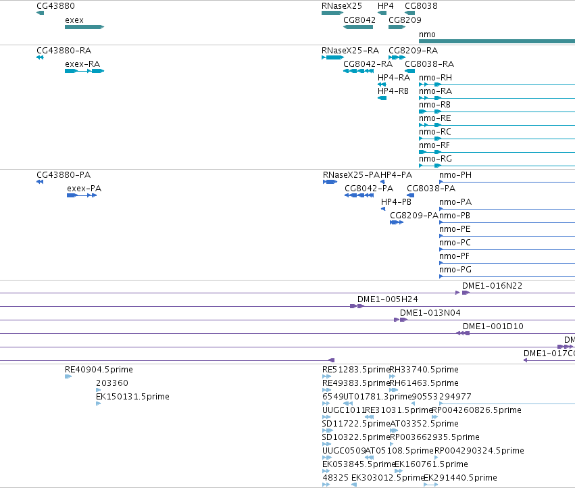Select protein CG43880-PA
The width and height of the screenshot is (575, 488).
(x=64, y=175)
